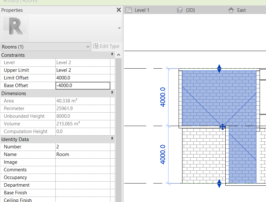The height and width of the screenshot is (202, 266).
Task: Click the bottom room height drag arrow
Action: [x=219, y=183]
